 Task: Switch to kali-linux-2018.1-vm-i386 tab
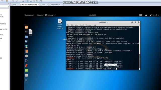(30, 5)
